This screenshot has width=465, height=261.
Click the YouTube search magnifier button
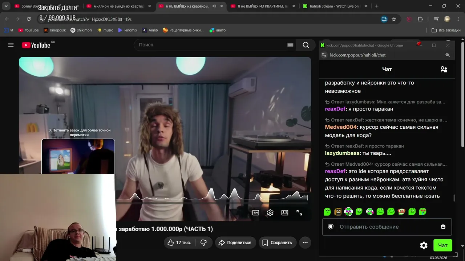[x=306, y=45]
